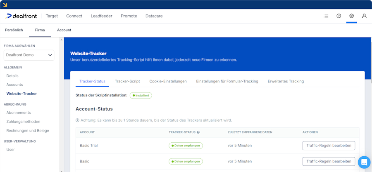The width and height of the screenshot is (372, 172).
Task: Click the AKTIONEN column header
Action: coord(310,132)
